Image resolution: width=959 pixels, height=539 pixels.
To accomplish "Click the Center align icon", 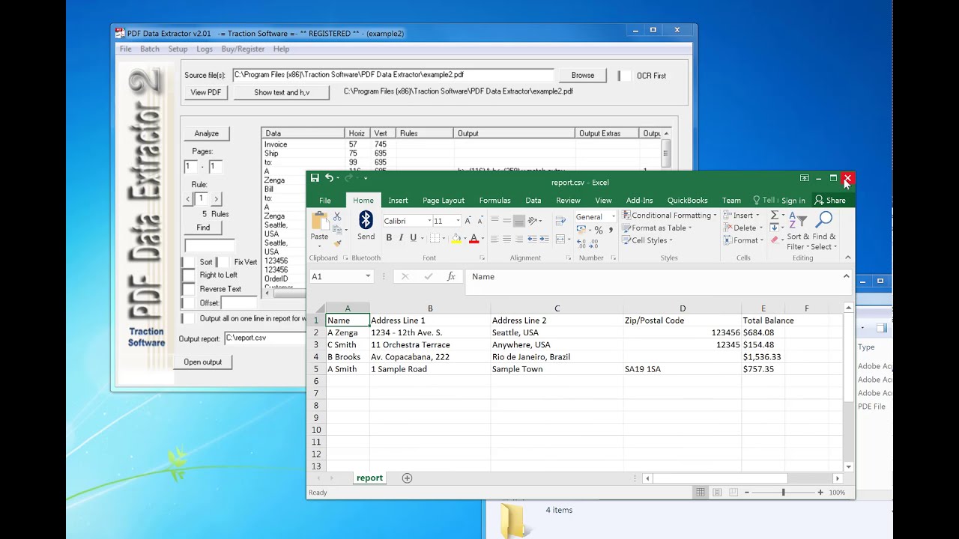I will pyautogui.click(x=506, y=239).
